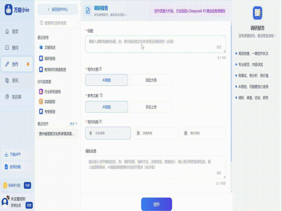The width and height of the screenshot is (282, 211).
Task: Open recent creation 贵州省苗族文化传承情况调...
Action: pyautogui.click(x=56, y=134)
